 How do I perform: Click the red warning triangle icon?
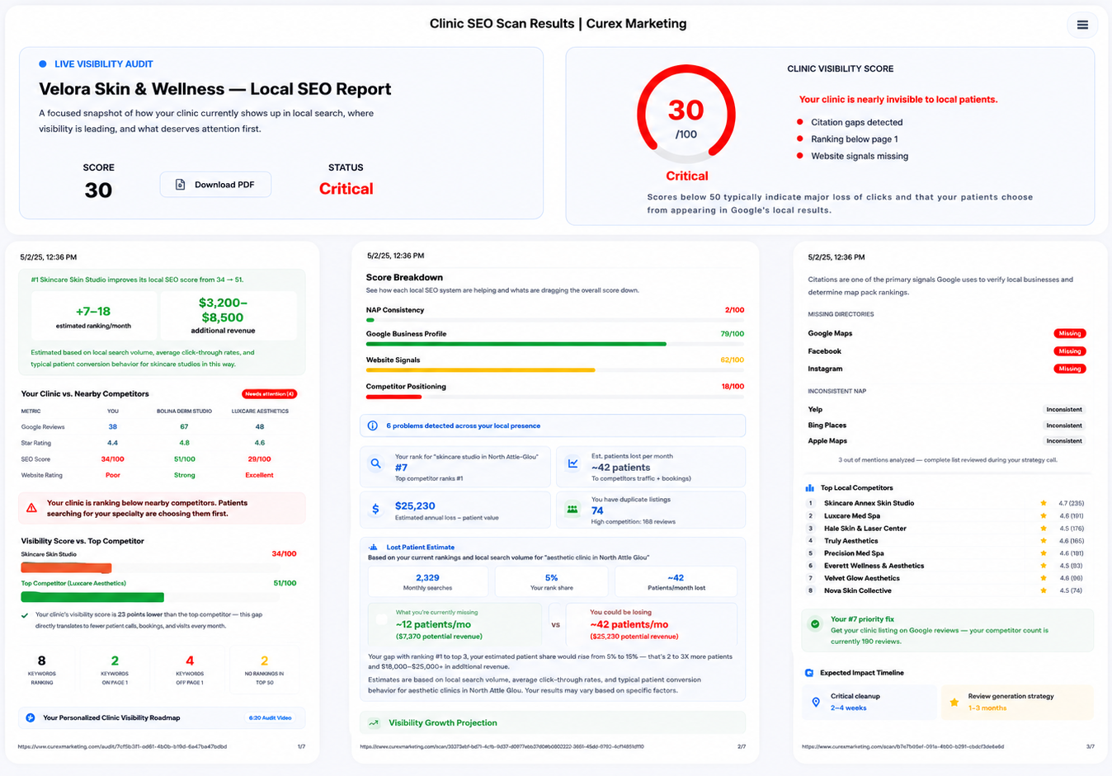(x=31, y=508)
